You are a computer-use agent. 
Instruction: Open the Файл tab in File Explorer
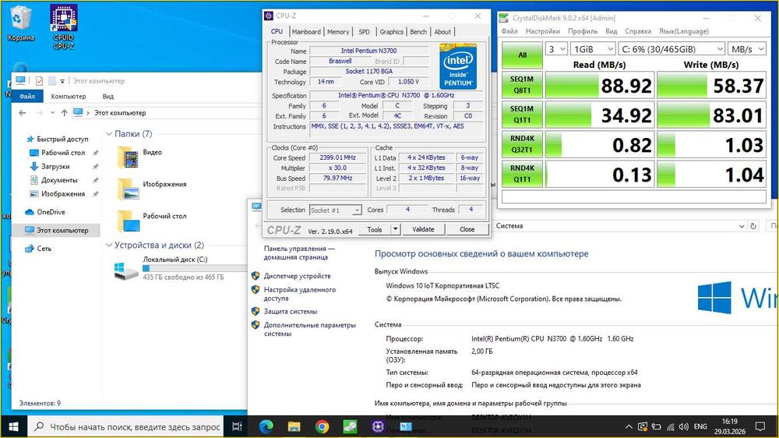click(x=27, y=96)
